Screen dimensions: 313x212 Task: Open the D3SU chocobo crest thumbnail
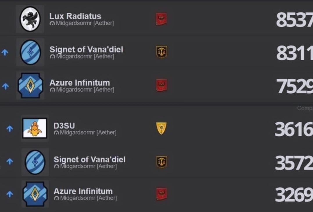35,128
